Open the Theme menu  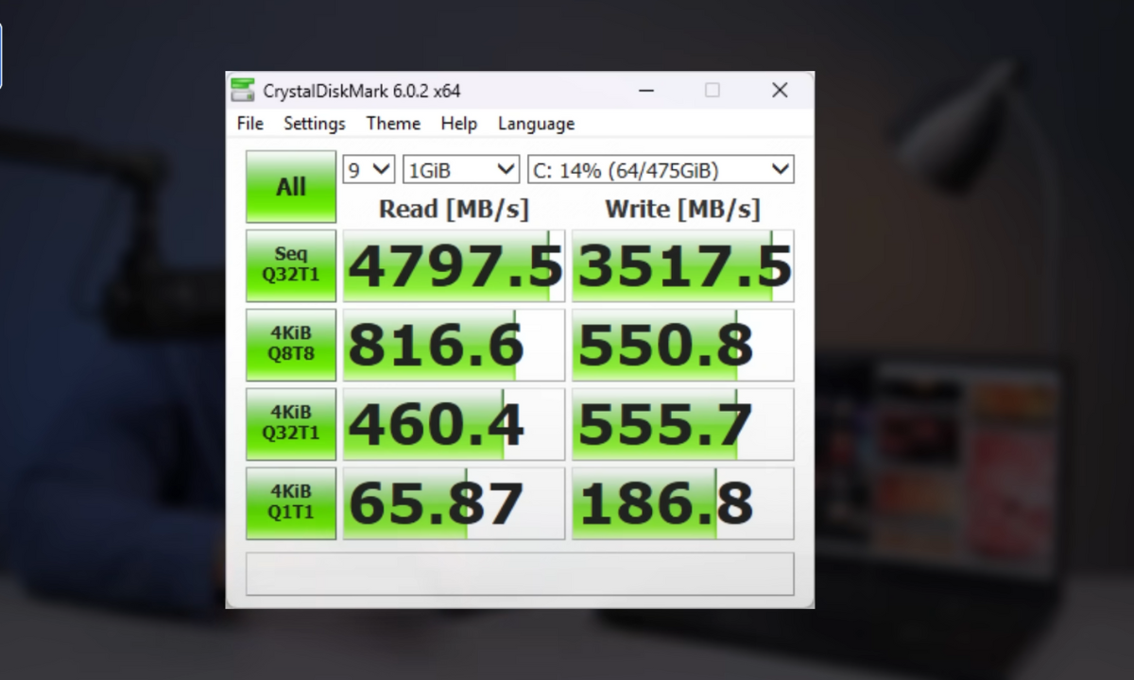coord(393,124)
